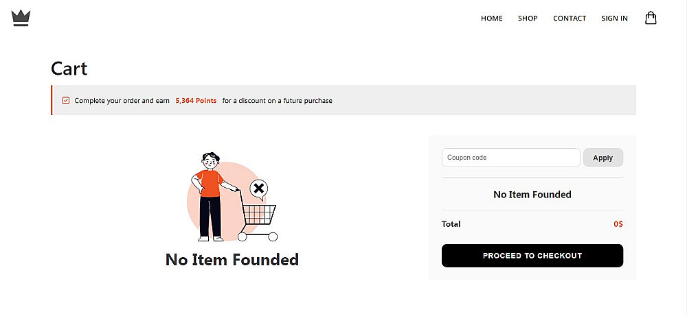Click the 'Complete your order and earn' text
Screen dimensions: 687x316
coord(122,101)
